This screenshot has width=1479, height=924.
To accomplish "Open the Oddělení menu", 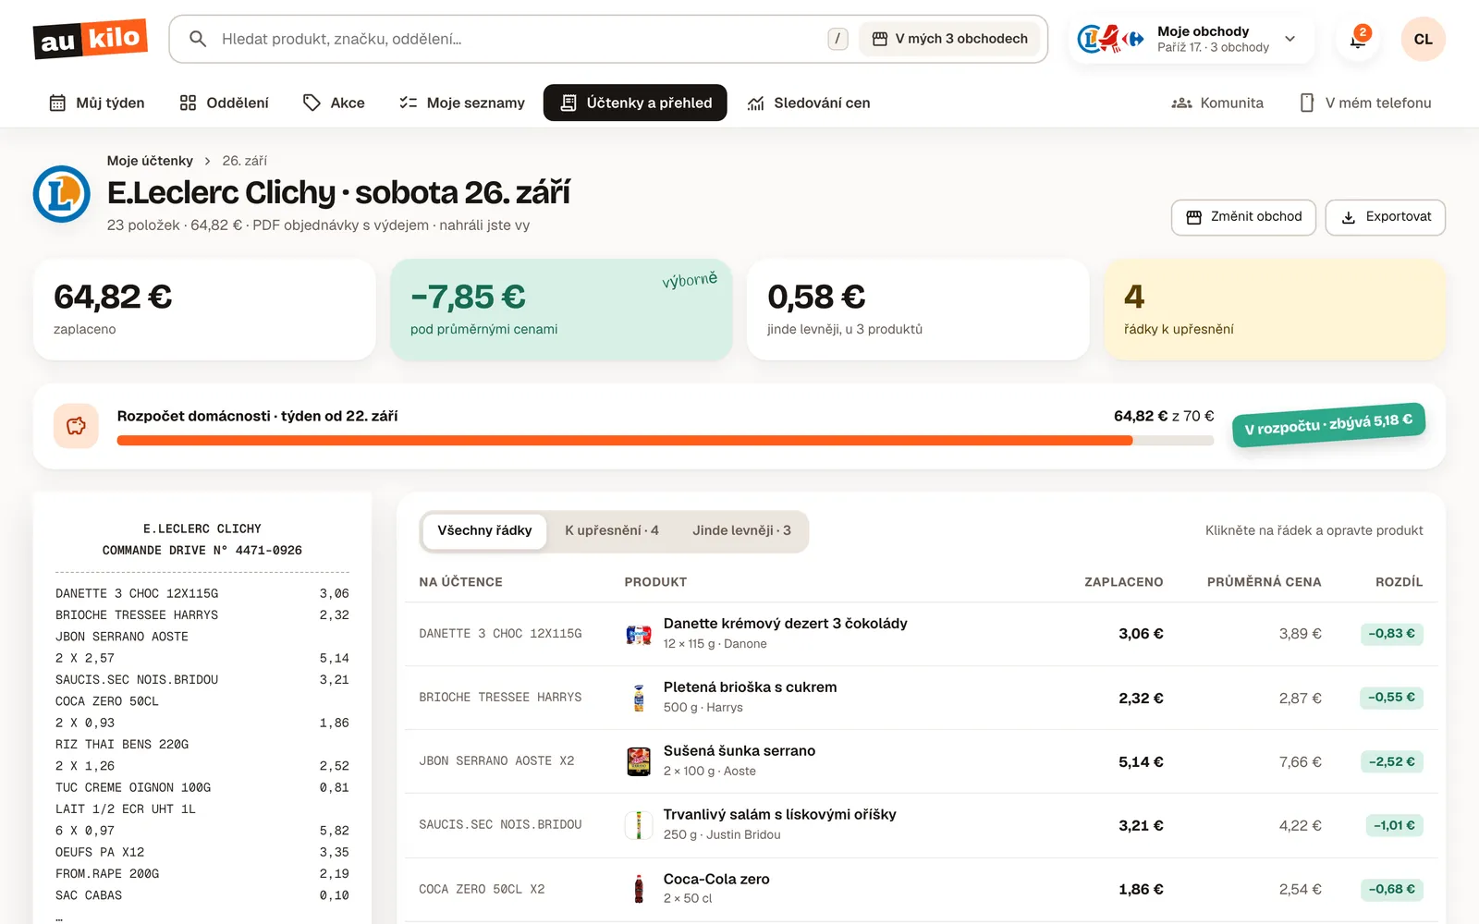I will [225, 103].
